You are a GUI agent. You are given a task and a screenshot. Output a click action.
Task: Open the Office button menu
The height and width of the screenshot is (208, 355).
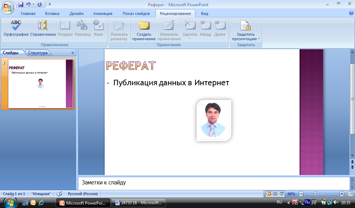point(8,8)
